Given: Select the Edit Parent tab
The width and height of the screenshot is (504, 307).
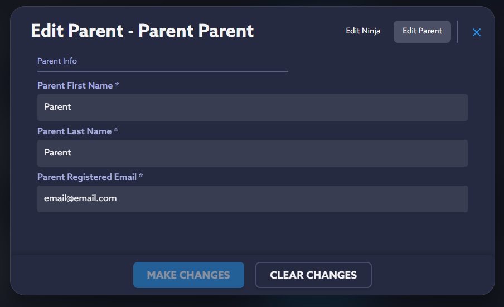Looking at the screenshot, I should tap(422, 31).
